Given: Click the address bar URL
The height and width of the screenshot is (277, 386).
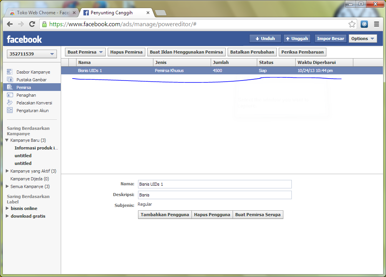Looking at the screenshot, I should click(x=123, y=24).
